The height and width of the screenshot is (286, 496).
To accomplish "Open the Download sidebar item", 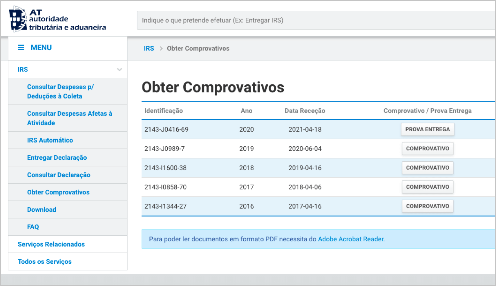I will 41,210.
